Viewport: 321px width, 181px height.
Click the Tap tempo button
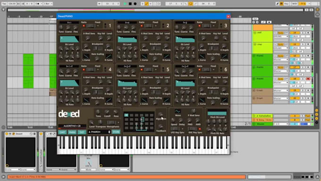coord(4,4)
